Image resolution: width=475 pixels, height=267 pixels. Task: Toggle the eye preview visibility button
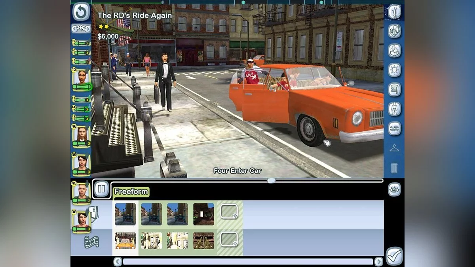(x=394, y=189)
